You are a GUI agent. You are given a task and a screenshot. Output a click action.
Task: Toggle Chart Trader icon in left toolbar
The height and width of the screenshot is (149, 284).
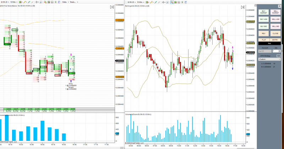coord(45,2)
